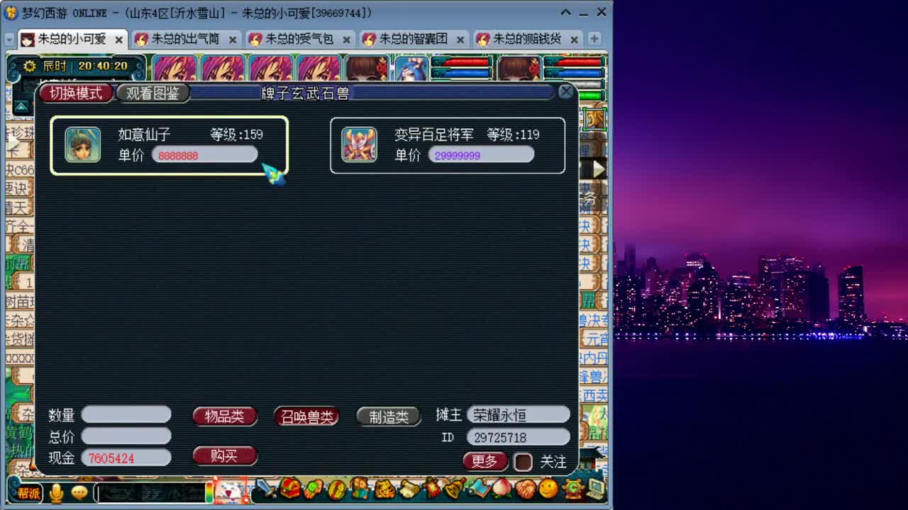Image resolution: width=908 pixels, height=510 pixels.
Task: Click the blue-haired character avatar in top bar
Action: pos(411,69)
